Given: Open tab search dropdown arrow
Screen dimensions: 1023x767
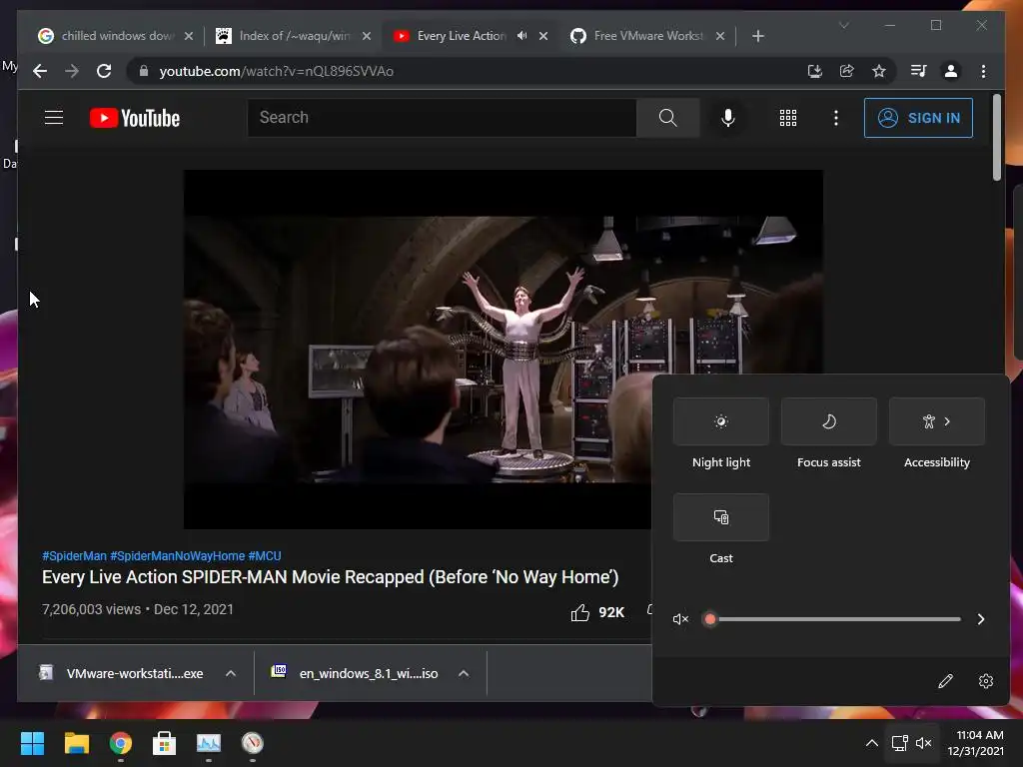Looking at the screenshot, I should click(x=843, y=25).
